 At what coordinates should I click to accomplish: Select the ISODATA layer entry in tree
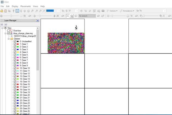tap(25, 36)
